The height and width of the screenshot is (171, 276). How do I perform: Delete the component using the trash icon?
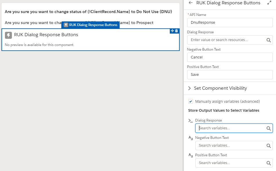176,31
